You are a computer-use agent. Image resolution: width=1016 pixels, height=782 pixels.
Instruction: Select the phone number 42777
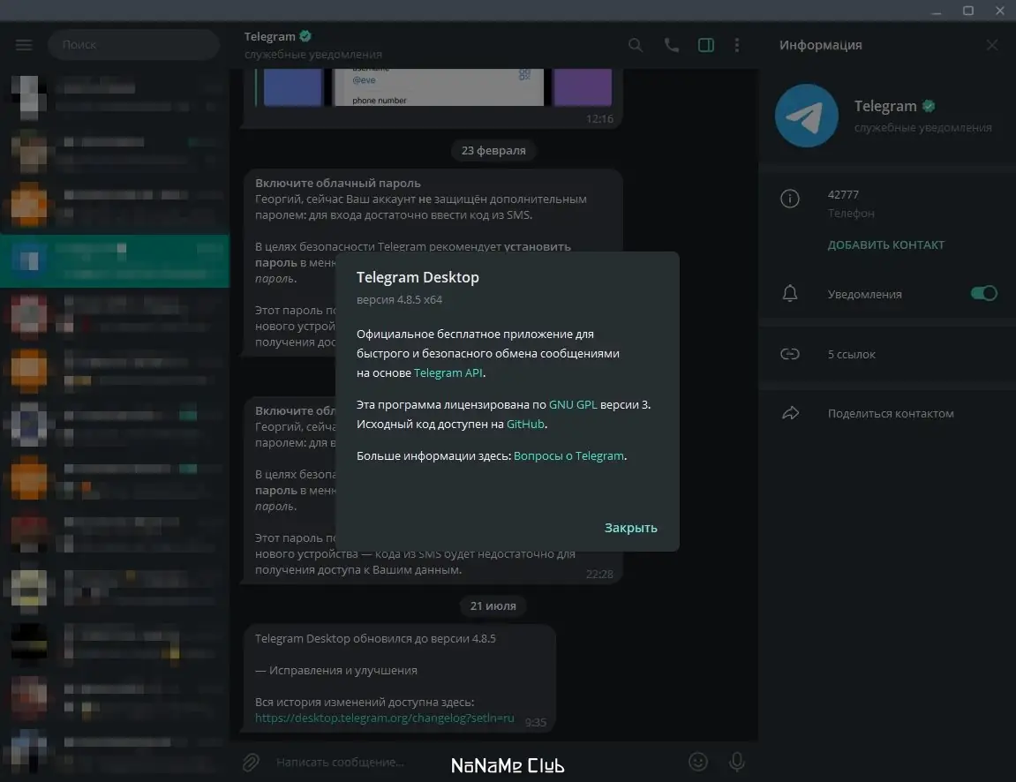(x=843, y=194)
